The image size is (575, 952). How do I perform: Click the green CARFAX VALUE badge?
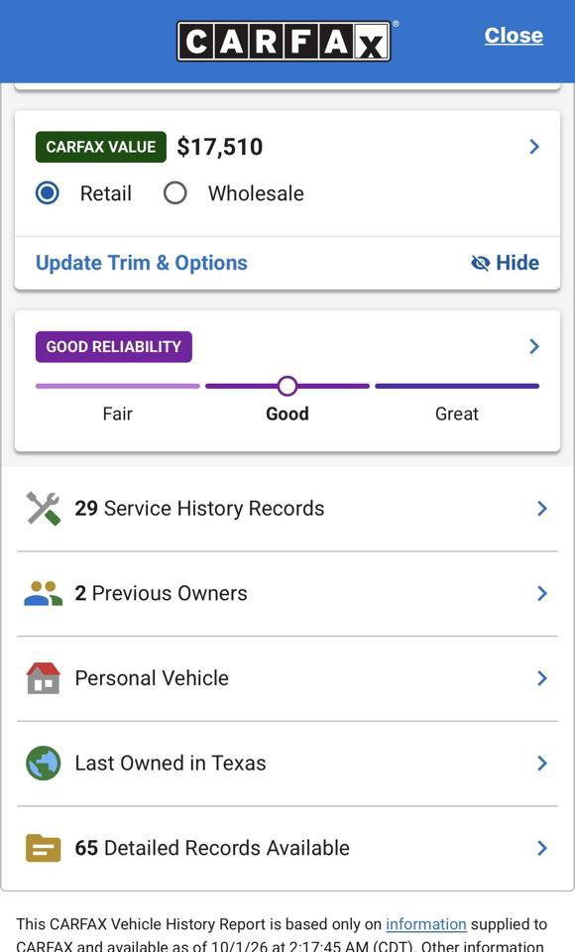tap(101, 147)
